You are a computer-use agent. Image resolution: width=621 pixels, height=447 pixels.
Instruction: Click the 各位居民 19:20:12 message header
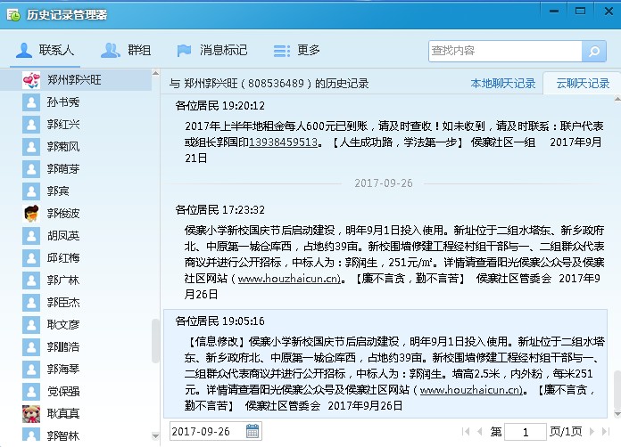219,106
